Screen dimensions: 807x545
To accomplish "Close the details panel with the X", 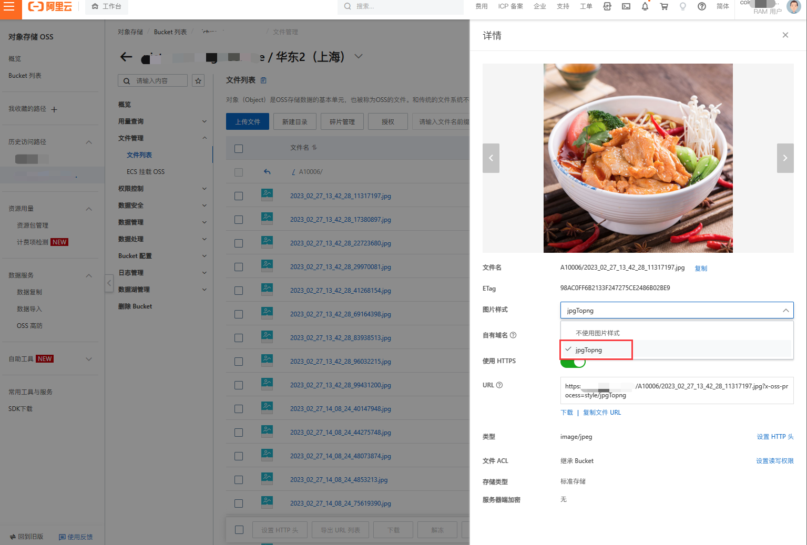I will click(x=785, y=35).
